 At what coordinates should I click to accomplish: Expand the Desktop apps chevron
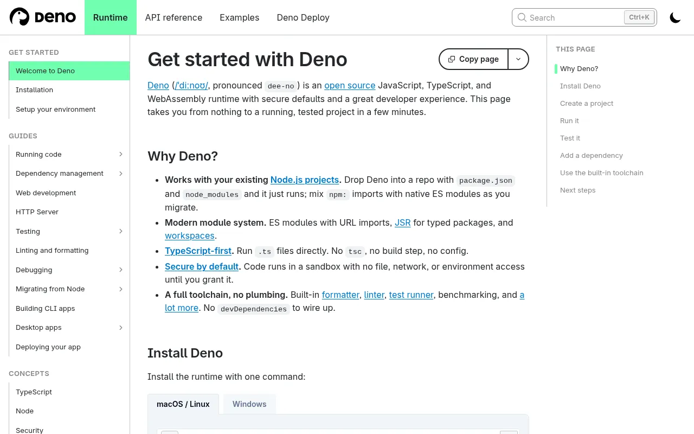(x=121, y=328)
